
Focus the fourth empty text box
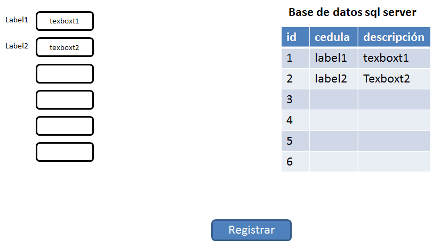(x=65, y=100)
